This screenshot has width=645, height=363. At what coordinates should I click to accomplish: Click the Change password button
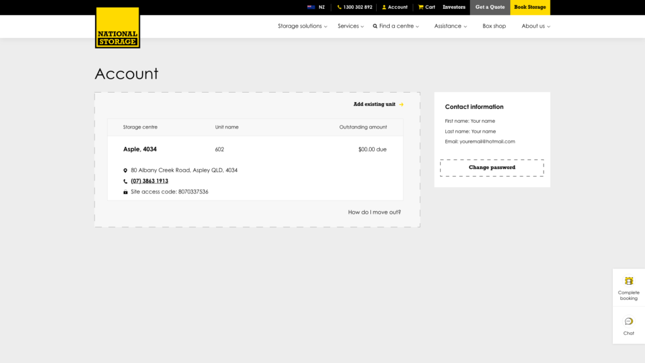tap(492, 168)
